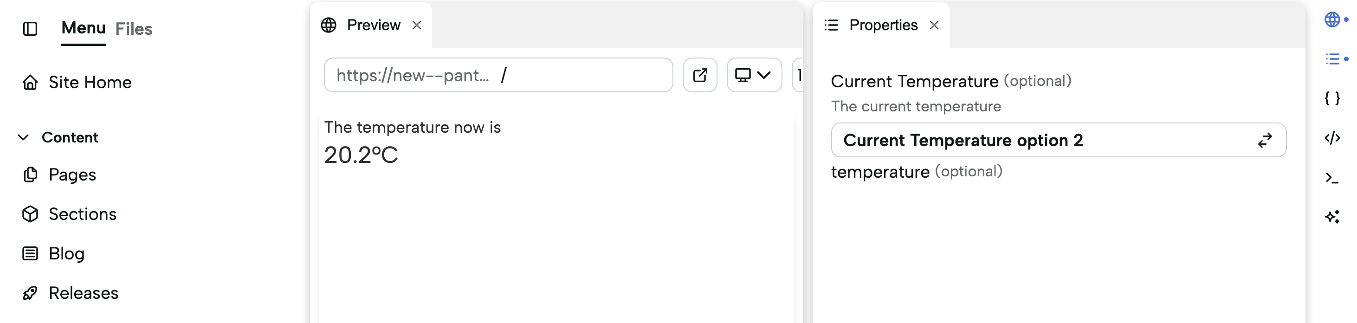The width and height of the screenshot is (1357, 323).
Task: Go to Site Home
Action: (90, 82)
